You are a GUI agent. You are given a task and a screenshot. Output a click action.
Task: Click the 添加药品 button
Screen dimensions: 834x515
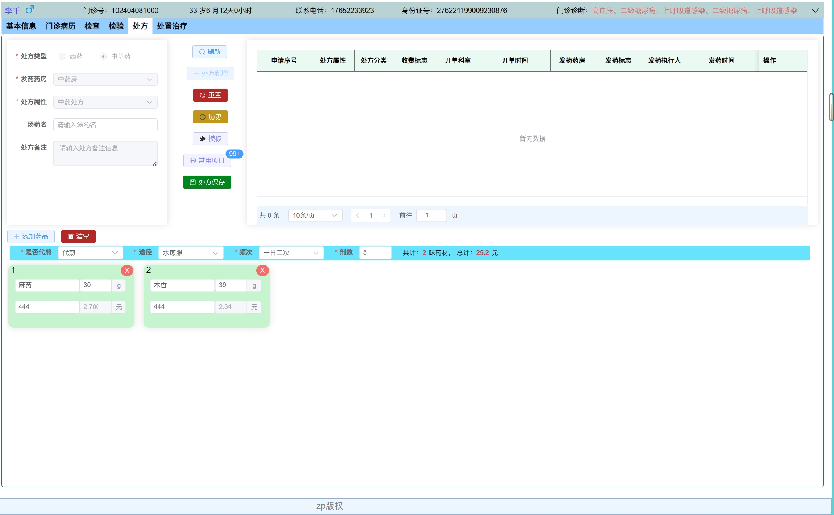coord(31,236)
